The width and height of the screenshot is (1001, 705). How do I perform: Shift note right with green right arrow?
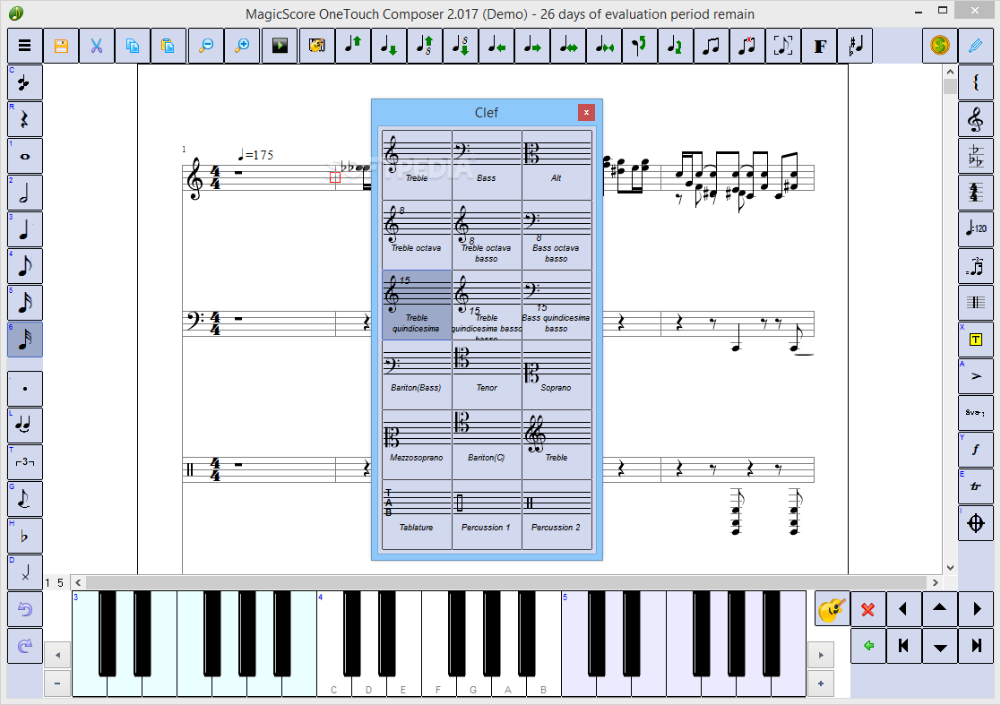coord(531,46)
